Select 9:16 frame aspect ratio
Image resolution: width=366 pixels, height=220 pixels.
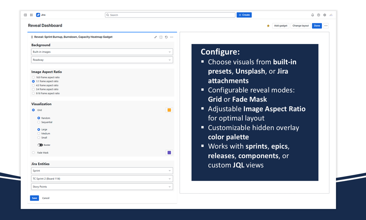click(x=33, y=93)
